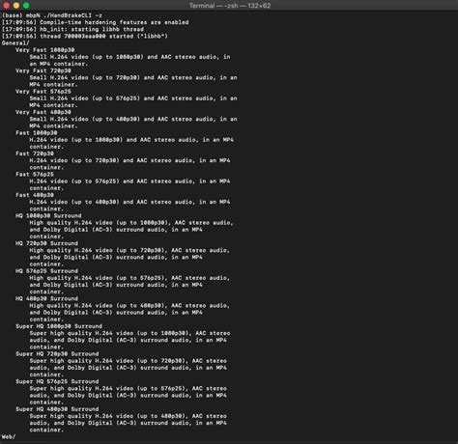This screenshot has height=444, width=458.
Task: Click the 'Fast 1080p30' preset name
Action: (37, 133)
